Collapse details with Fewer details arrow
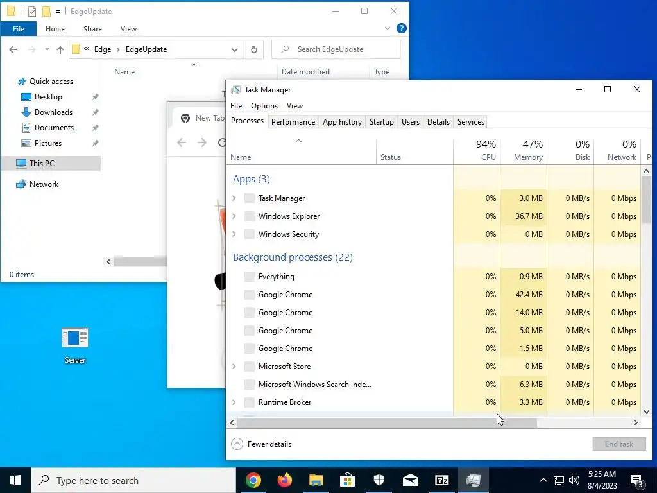Screen dimensions: 657x493 tap(237, 444)
